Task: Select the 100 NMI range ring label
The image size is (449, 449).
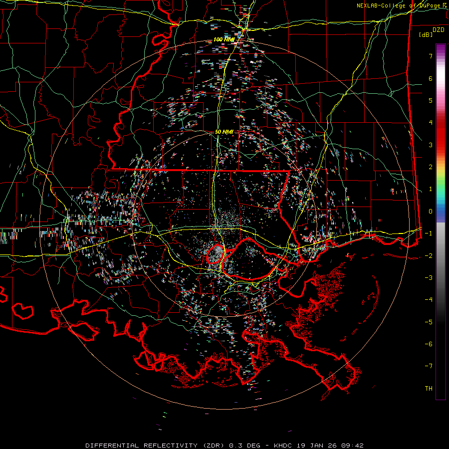Action: tap(224, 39)
